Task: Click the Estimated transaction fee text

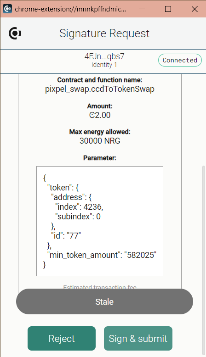Action: click(100, 287)
